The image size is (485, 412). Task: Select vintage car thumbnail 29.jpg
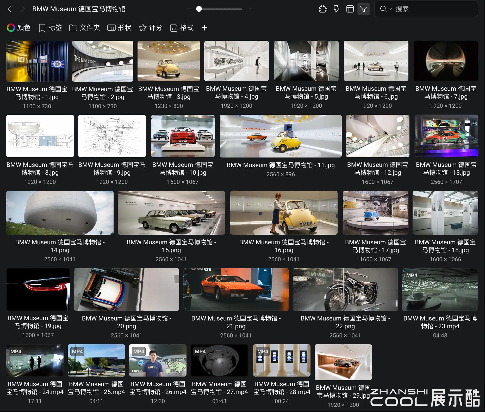pyautogui.click(x=343, y=362)
